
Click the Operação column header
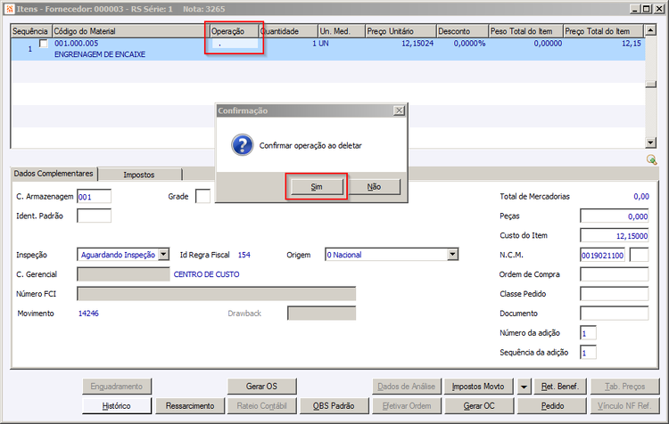click(x=235, y=31)
